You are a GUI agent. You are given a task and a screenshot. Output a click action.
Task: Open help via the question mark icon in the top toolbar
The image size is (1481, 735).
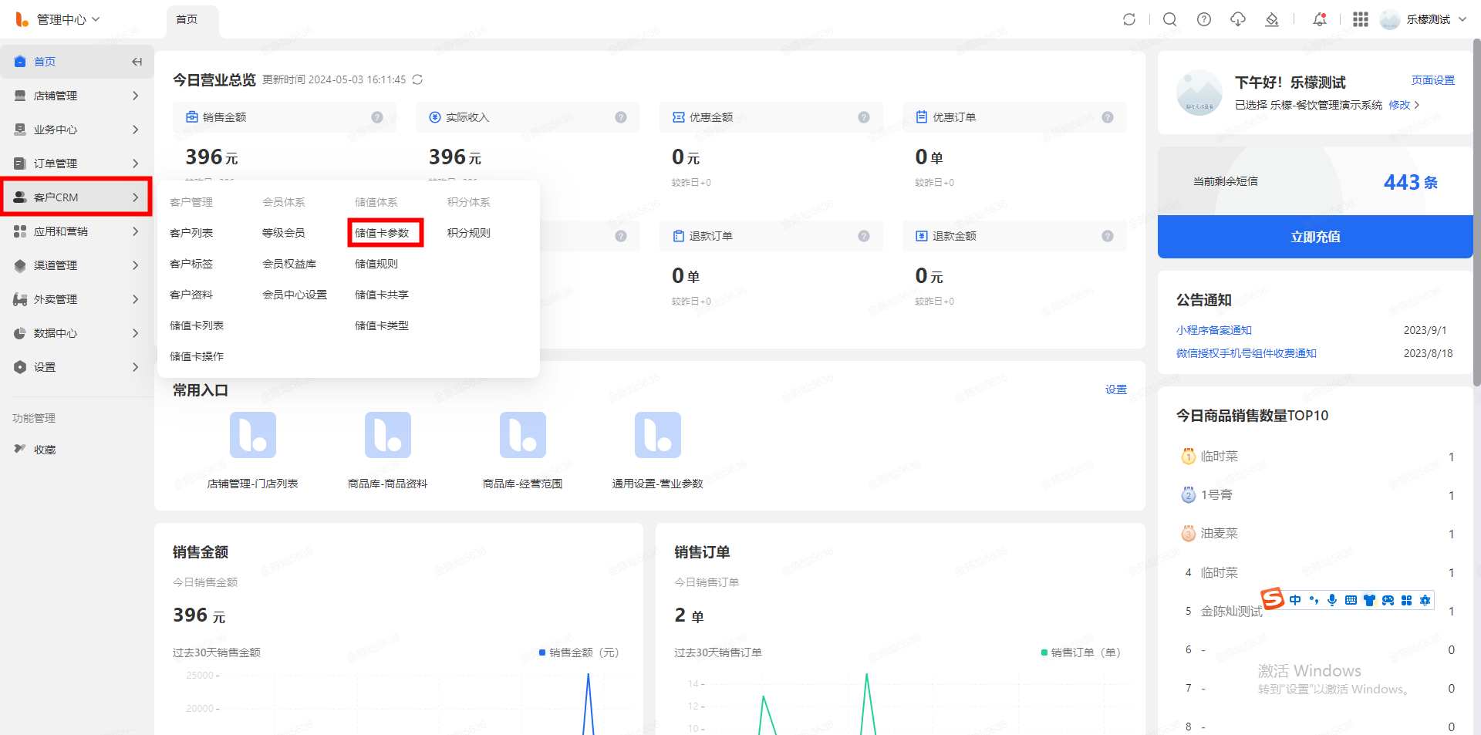pos(1204,19)
